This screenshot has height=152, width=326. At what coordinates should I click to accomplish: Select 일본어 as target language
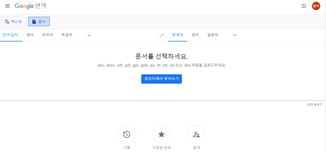(213, 35)
